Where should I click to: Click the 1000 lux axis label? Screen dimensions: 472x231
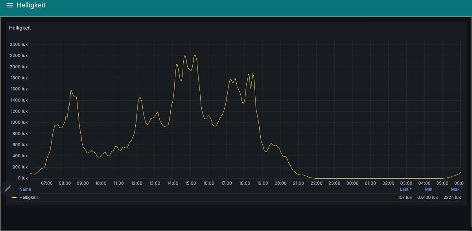click(19, 122)
